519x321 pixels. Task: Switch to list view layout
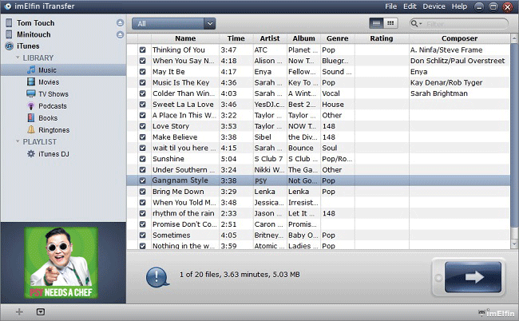pyautogui.click(x=378, y=24)
